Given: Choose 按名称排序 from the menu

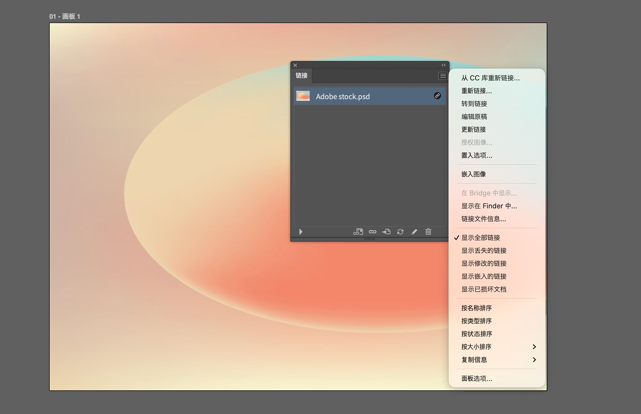Looking at the screenshot, I should coord(497,308).
